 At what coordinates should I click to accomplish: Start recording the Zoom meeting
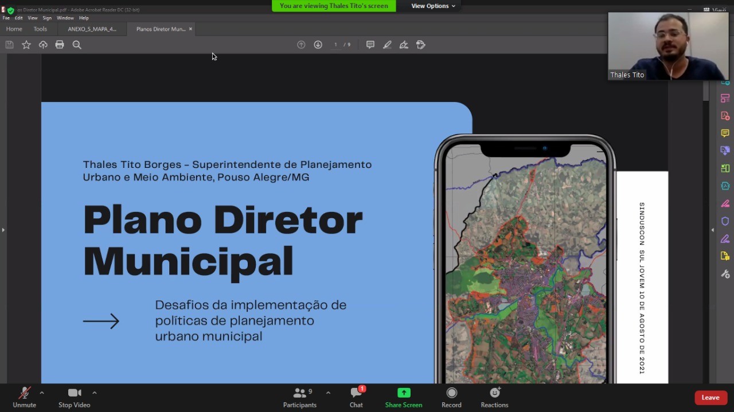tap(451, 397)
